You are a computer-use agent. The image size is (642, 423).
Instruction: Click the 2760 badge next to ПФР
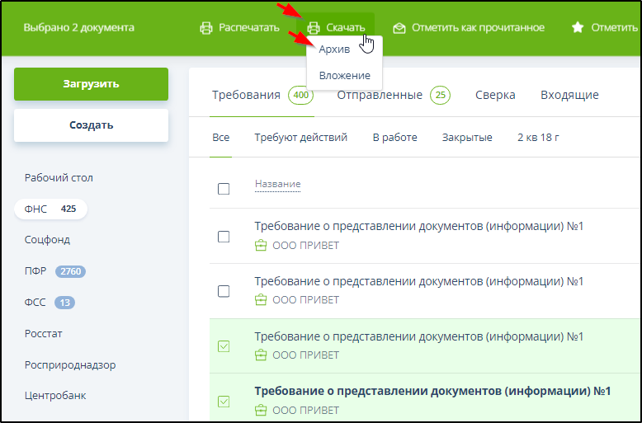point(70,271)
